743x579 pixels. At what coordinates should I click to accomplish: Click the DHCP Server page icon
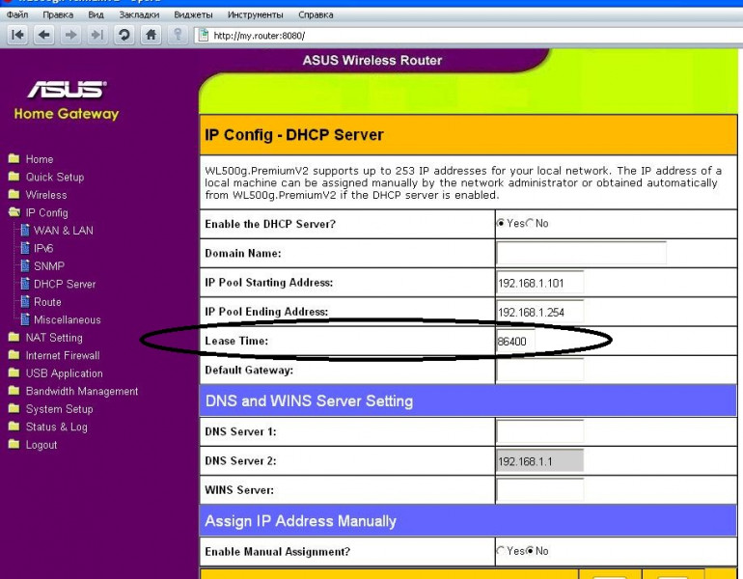click(25, 284)
